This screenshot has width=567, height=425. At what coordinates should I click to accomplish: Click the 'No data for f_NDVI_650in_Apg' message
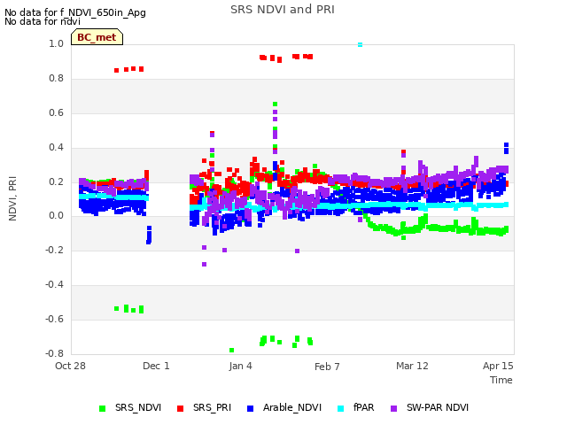(x=75, y=12)
